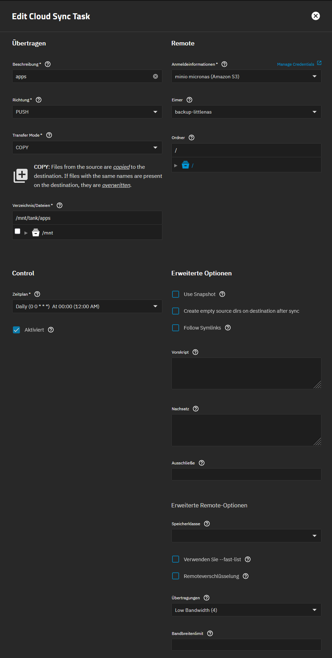Show help for Anmeldeinformationen
332x658 pixels.
224,64
